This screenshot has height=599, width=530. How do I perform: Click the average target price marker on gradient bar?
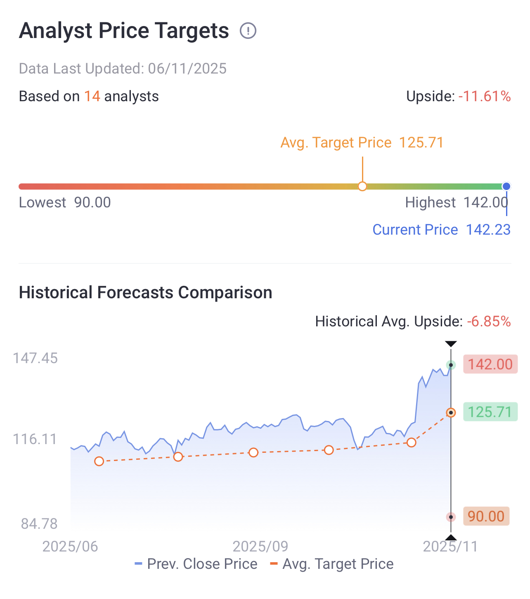coord(362,186)
